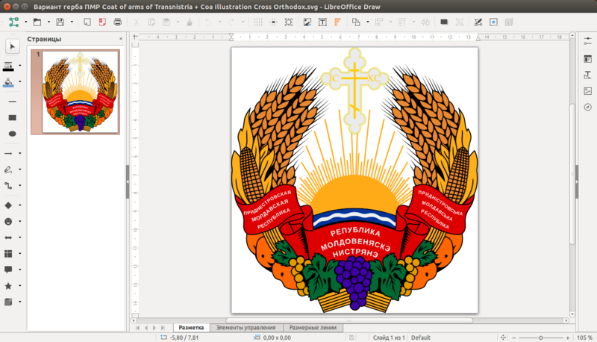The width and height of the screenshot is (597, 342).
Task: Click Fit page to window icon
Action: click(x=503, y=338)
